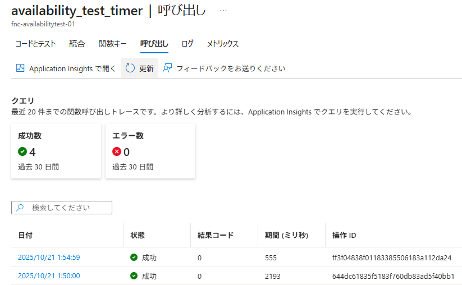Open the ellipsis more-options menu
This screenshot has height=285, width=462.
click(x=223, y=11)
